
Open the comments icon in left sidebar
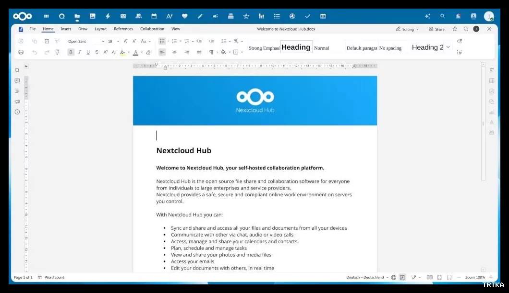coord(17,80)
